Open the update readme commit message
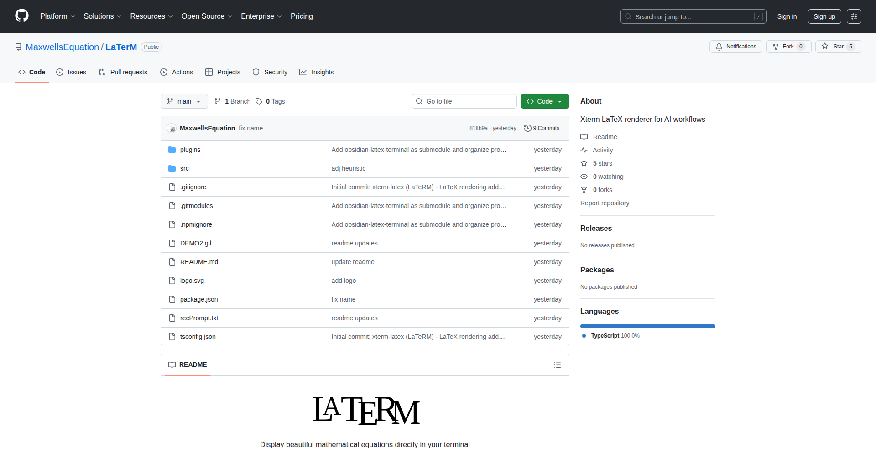This screenshot has height=453, width=876. click(x=353, y=262)
